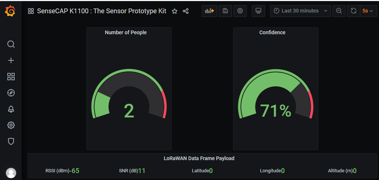Open the Last 30 minutes time picker
This screenshot has height=180, width=379.
point(300,11)
